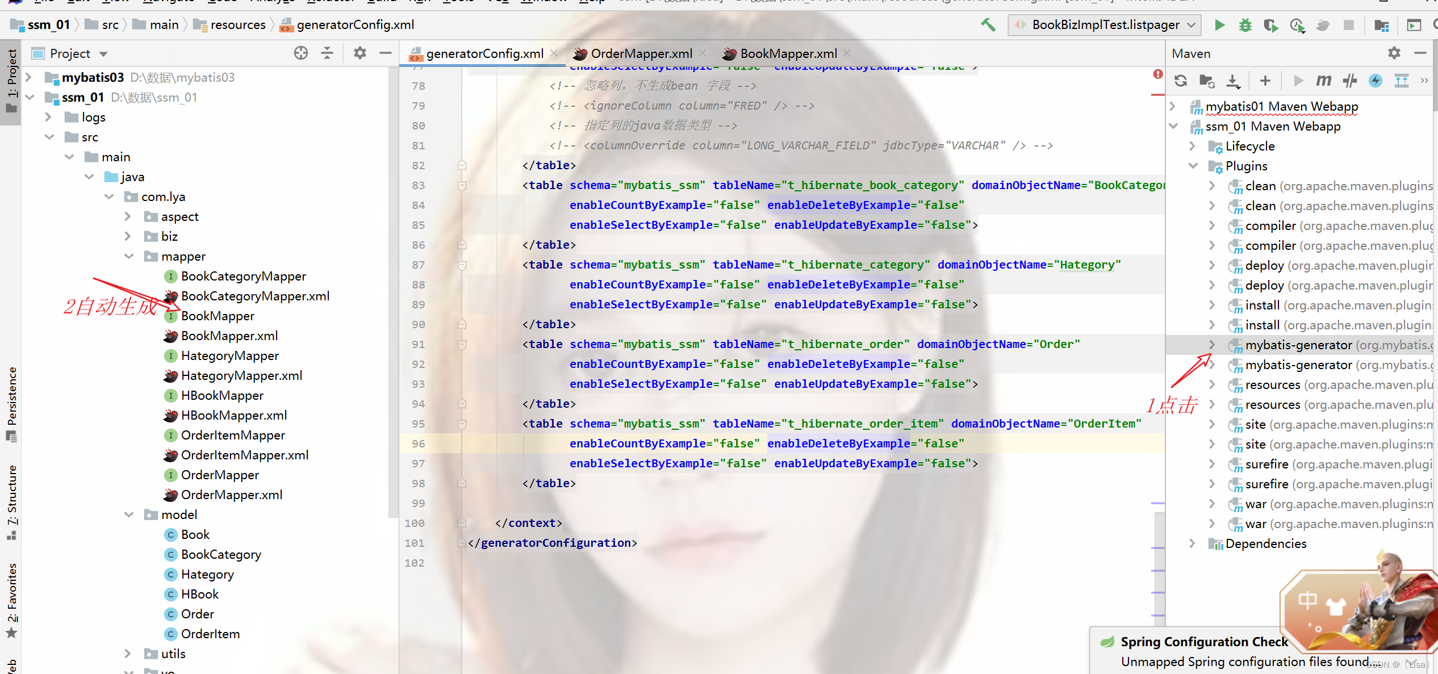Toggle fold marker at line 83

[x=462, y=185]
